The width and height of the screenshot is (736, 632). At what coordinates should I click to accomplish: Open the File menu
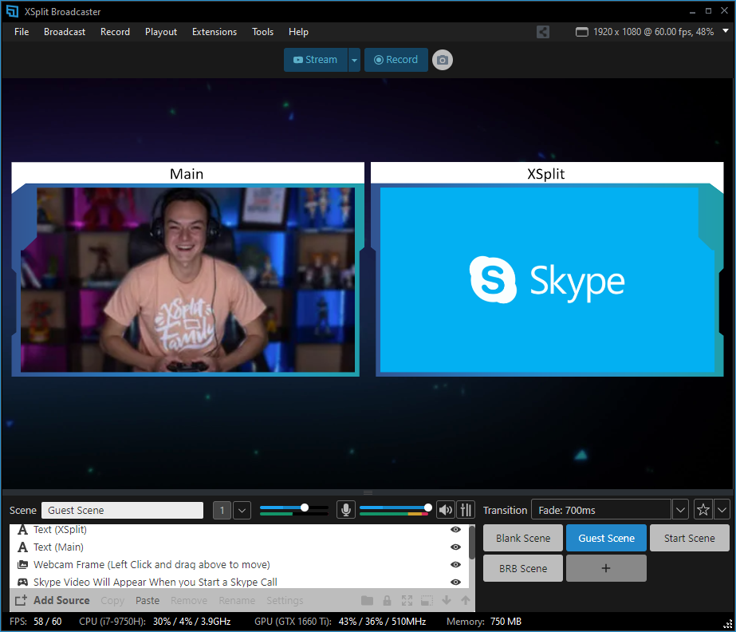(22, 32)
